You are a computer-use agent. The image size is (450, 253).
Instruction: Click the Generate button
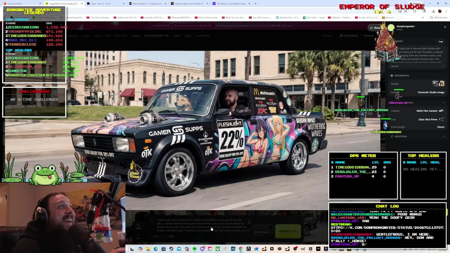point(288,231)
